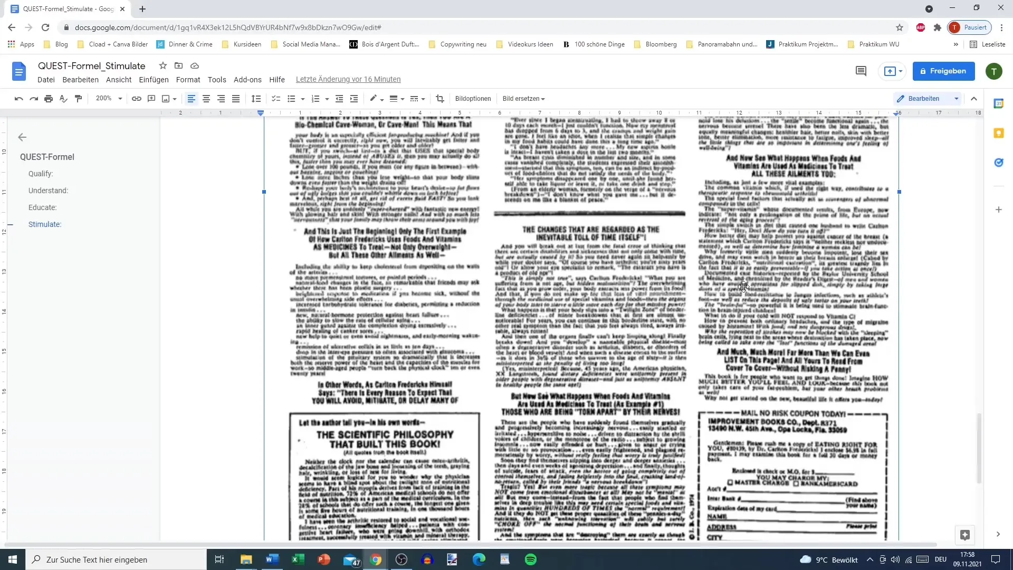
Task: Toggle bulleted list
Action: (x=291, y=99)
